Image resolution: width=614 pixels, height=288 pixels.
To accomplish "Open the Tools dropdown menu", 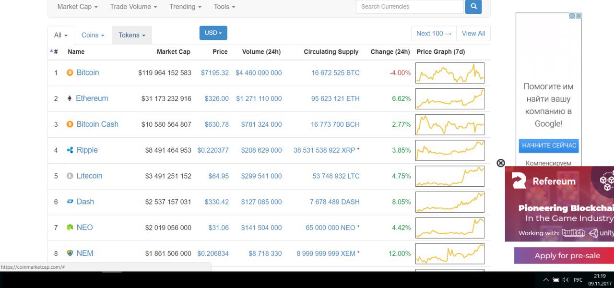I will coord(224,7).
